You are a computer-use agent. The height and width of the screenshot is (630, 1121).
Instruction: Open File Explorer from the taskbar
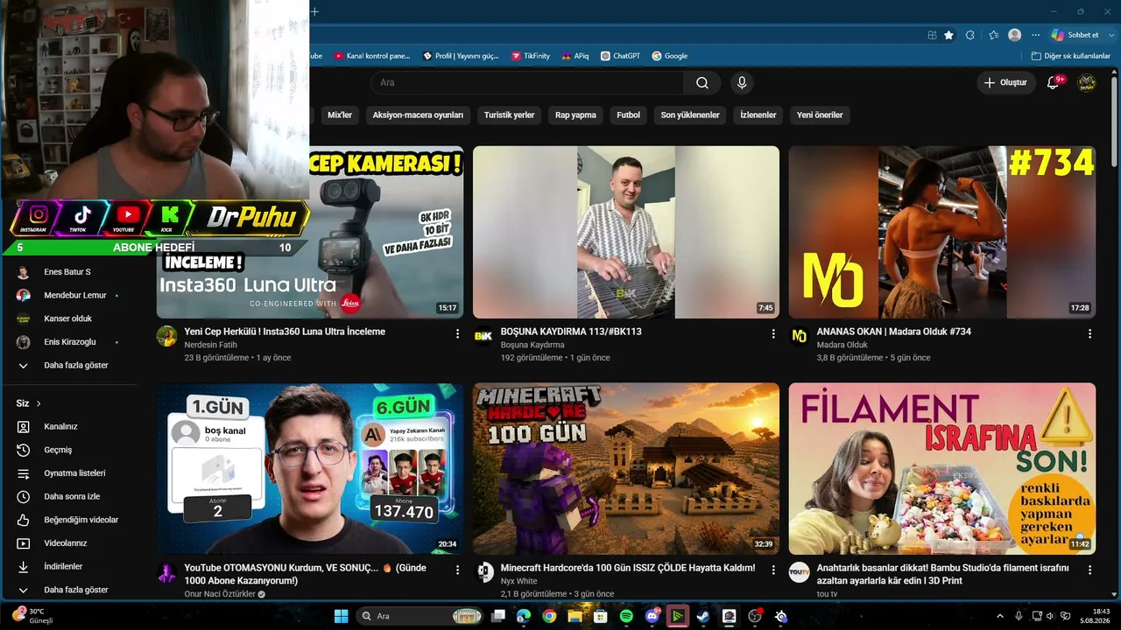click(575, 616)
